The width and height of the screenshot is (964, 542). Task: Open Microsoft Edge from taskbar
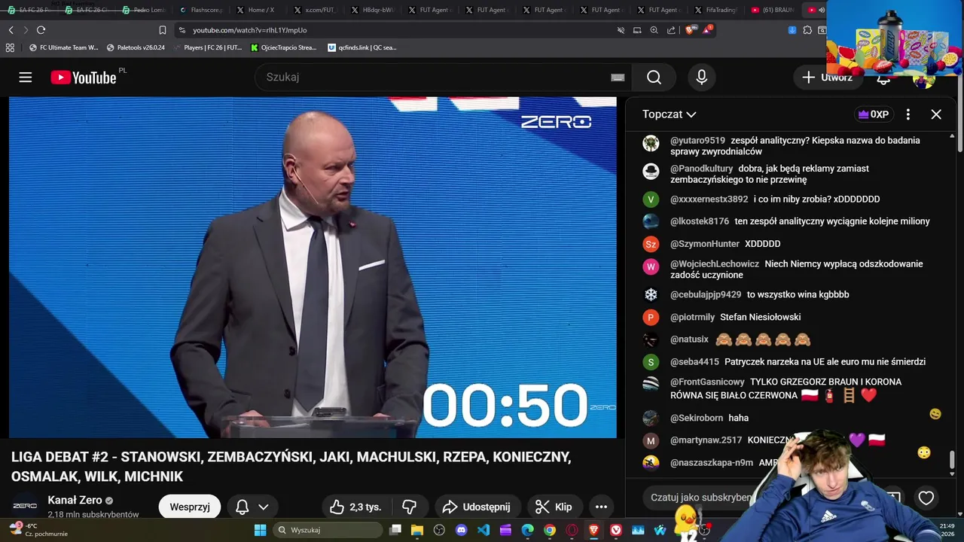click(x=528, y=530)
